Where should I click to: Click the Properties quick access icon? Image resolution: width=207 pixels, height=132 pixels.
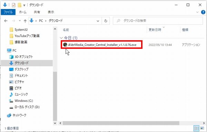coord(13,5)
